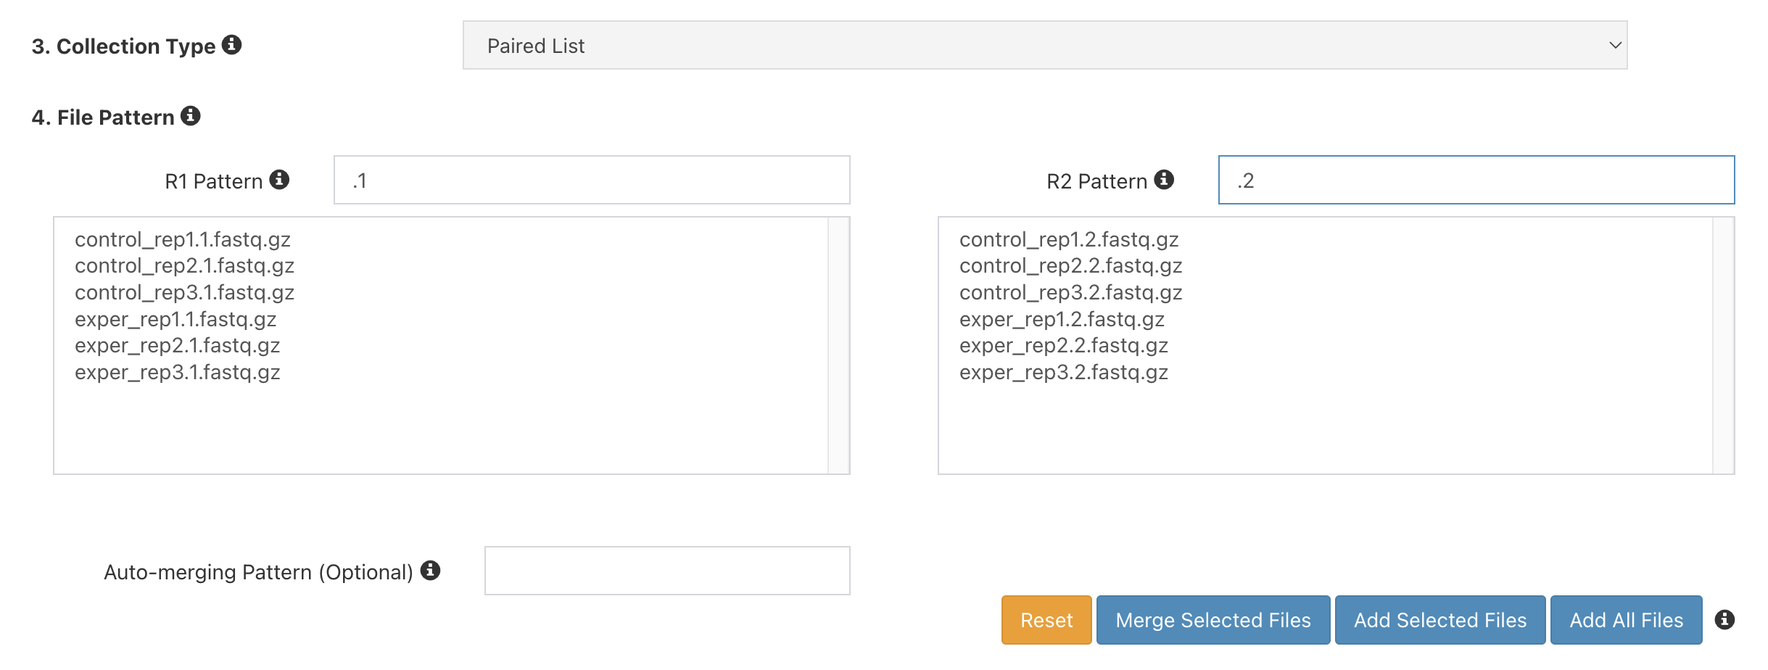Click Merge Selected Files button
The image size is (1768, 670).
1213,620
